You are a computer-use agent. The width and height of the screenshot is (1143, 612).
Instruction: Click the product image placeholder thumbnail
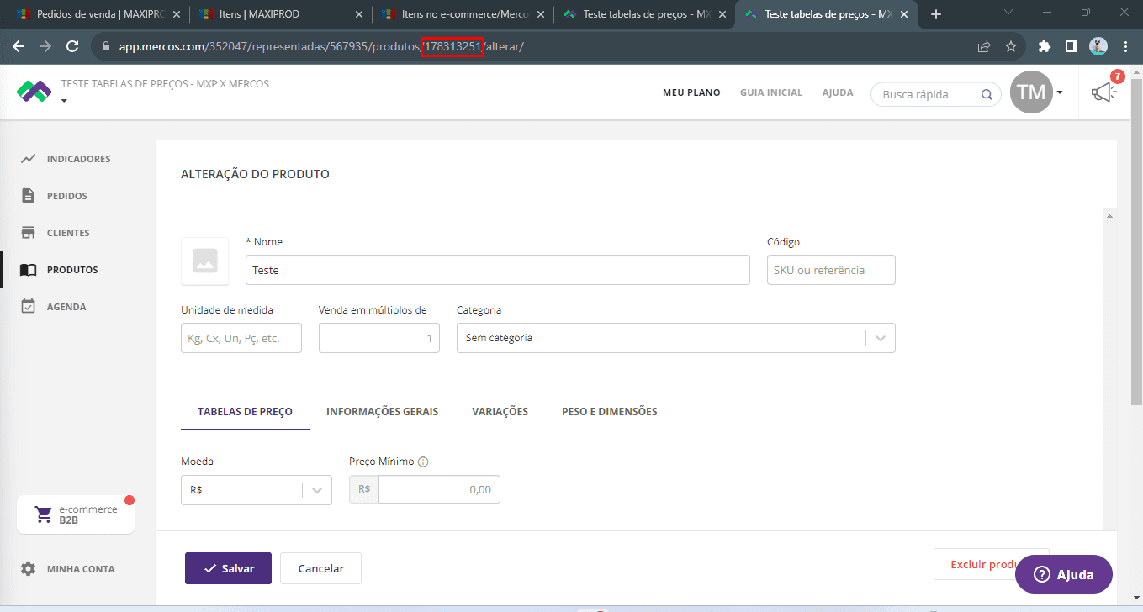(204, 261)
